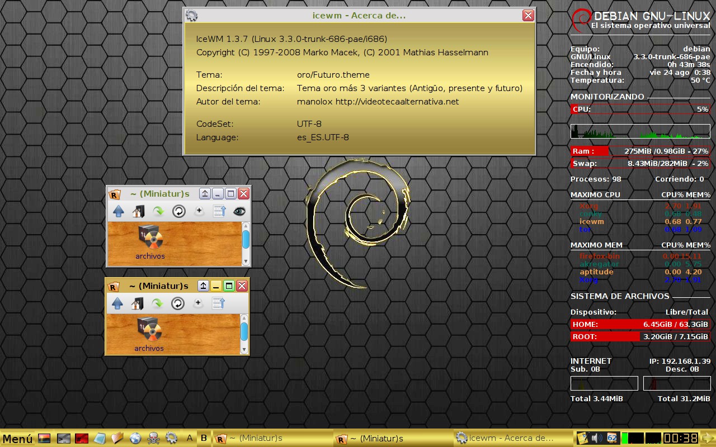
Task: Click the Swap usage bar in monitor
Action: [x=640, y=163]
